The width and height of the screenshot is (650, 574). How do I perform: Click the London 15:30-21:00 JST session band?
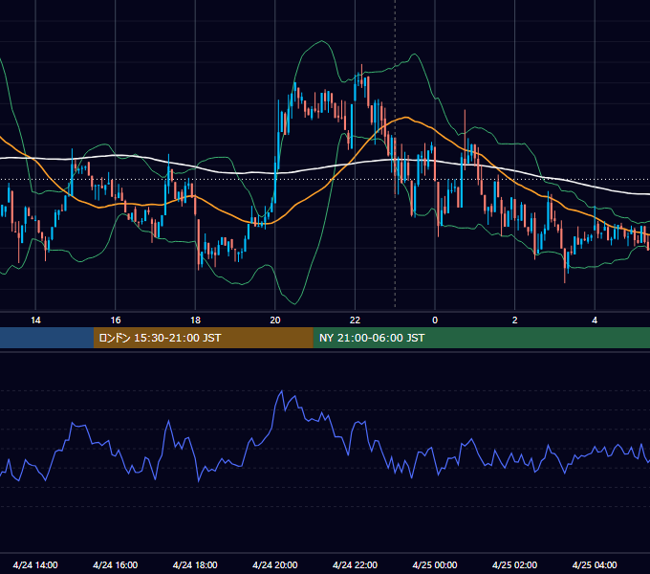(203, 338)
